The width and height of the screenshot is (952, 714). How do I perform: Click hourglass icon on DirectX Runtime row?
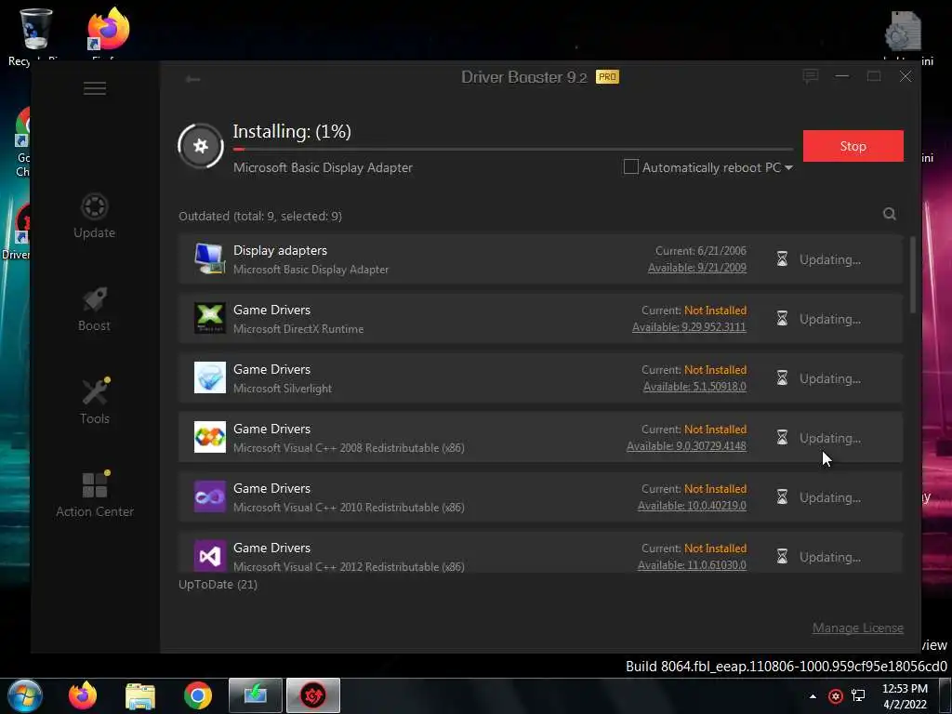782,319
